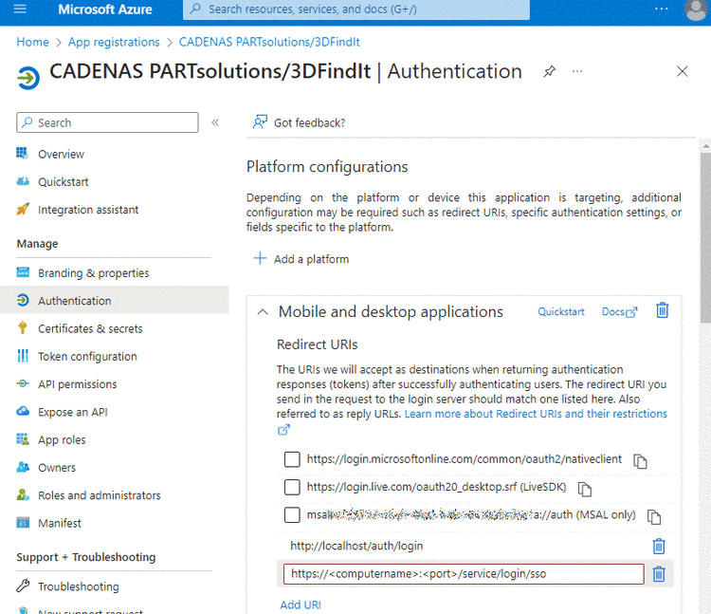Go to App registrations breadcrumb

pos(114,42)
